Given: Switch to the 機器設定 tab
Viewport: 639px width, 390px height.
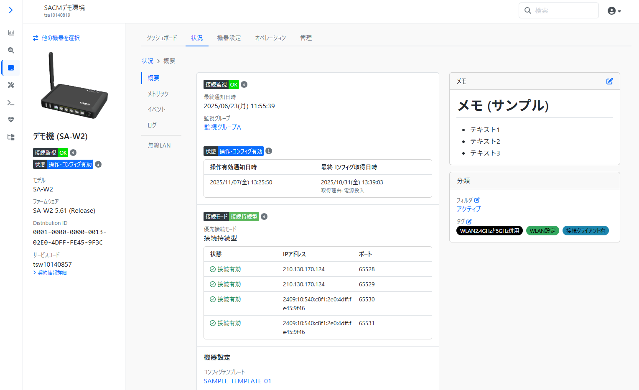Looking at the screenshot, I should [x=229, y=38].
